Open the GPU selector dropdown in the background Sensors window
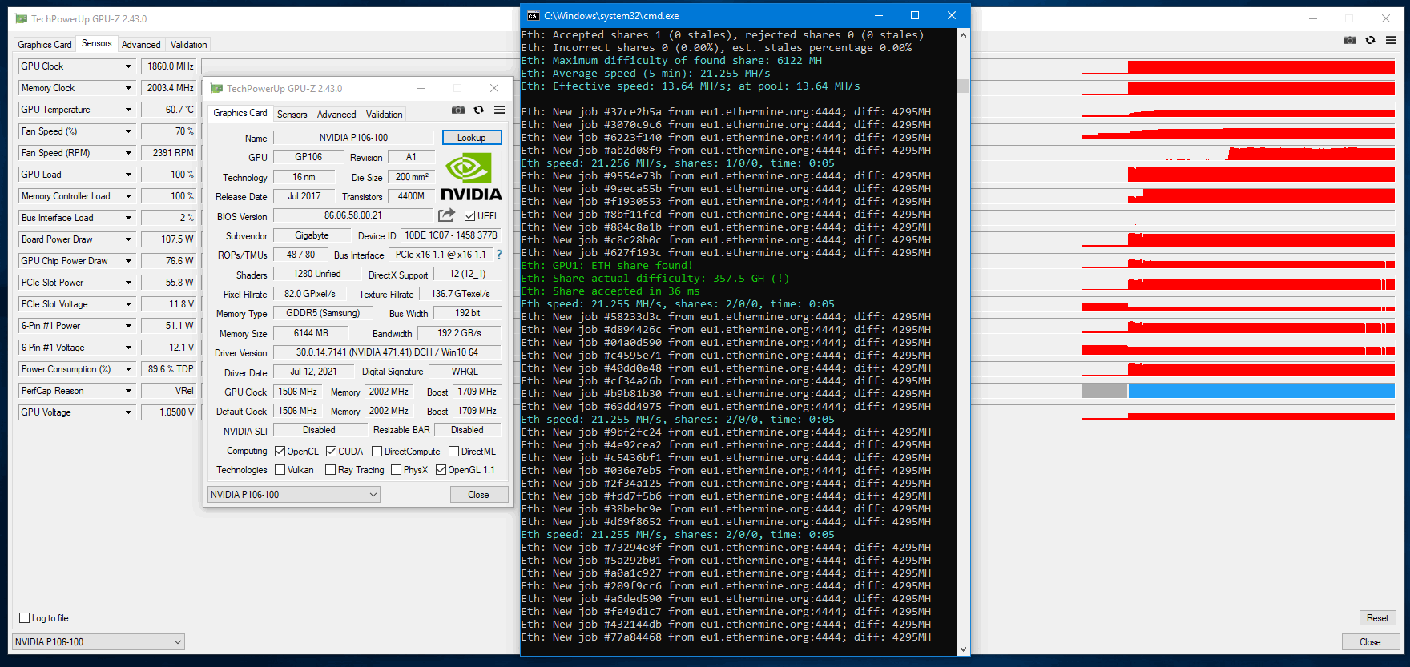 [99, 642]
